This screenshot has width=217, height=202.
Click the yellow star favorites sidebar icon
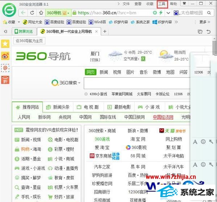(x=5, y=44)
